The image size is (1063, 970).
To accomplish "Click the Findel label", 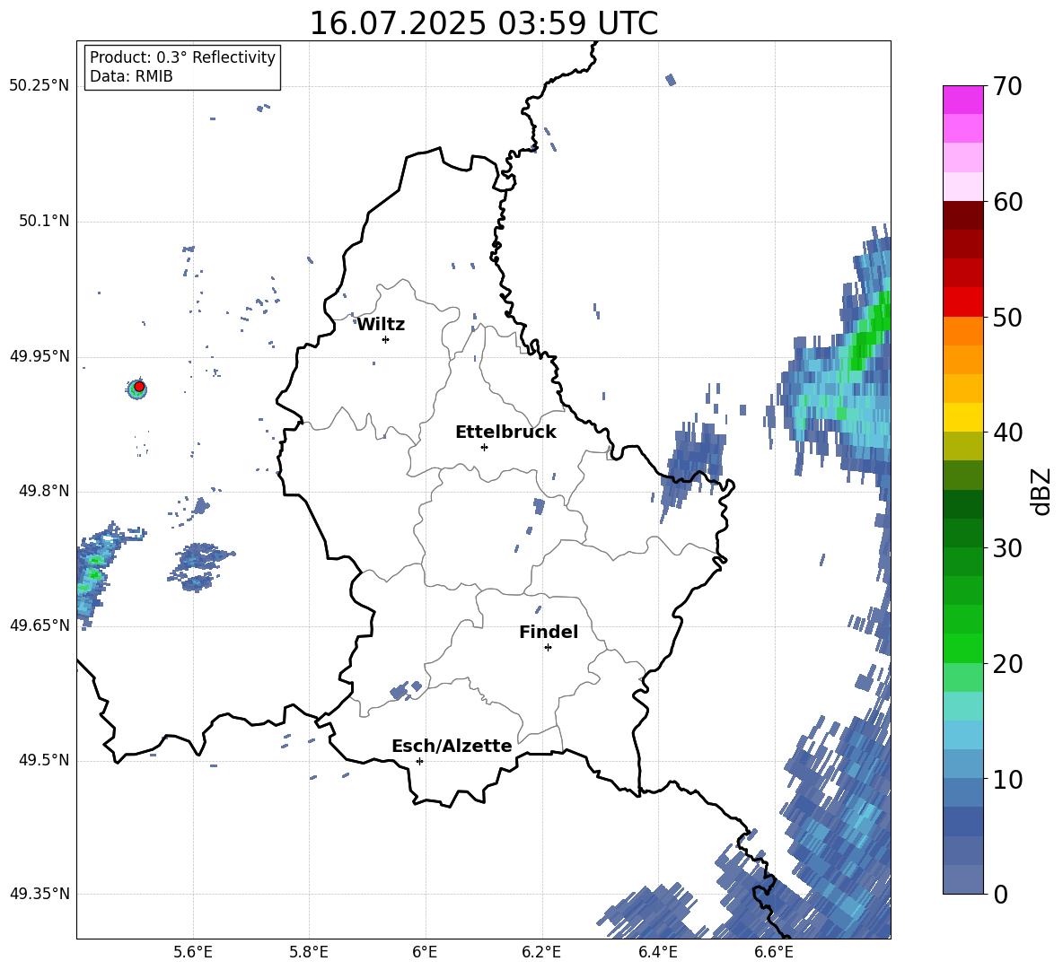I will pos(549,632).
